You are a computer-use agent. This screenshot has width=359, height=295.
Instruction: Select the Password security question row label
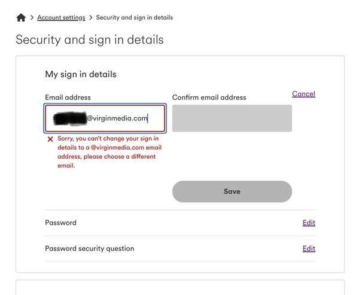(90, 248)
